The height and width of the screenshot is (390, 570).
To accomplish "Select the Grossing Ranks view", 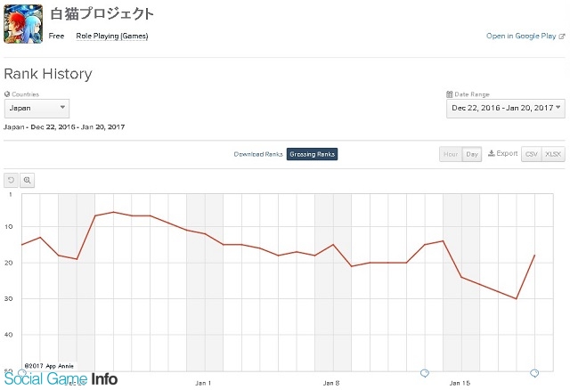I will pyautogui.click(x=312, y=154).
